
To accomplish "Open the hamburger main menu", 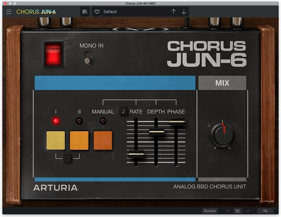I will click(9, 12).
